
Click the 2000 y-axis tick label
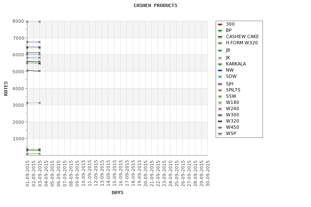(18, 122)
